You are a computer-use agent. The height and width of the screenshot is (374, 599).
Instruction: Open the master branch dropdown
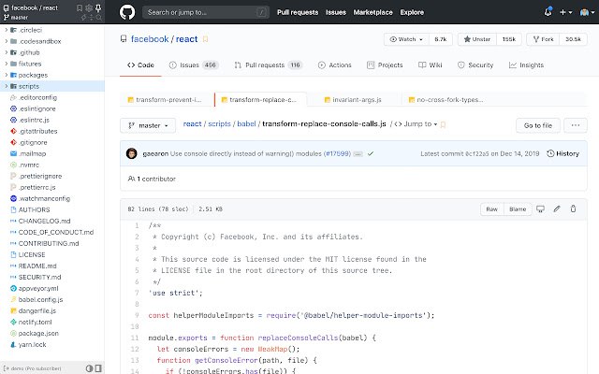tap(148, 125)
